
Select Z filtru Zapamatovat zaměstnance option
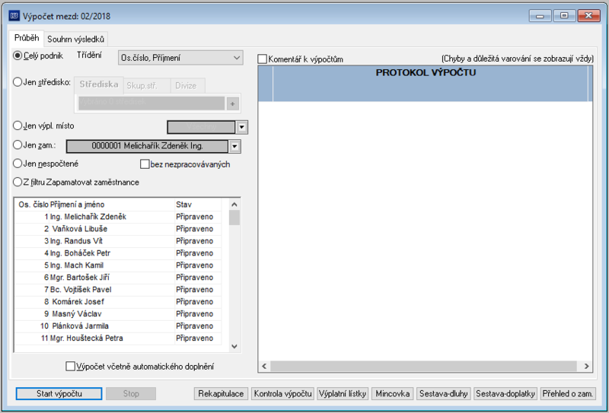tap(18, 182)
